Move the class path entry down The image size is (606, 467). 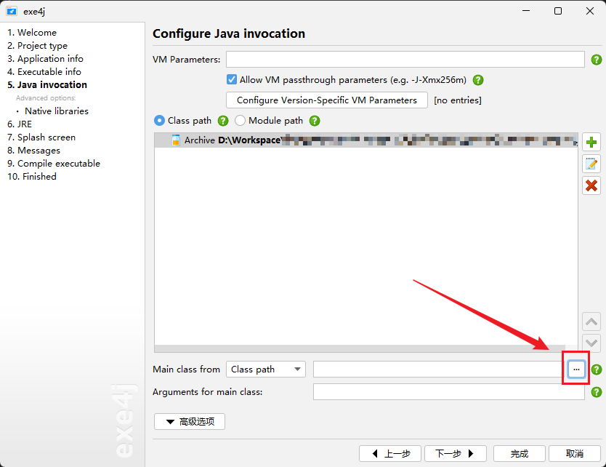[591, 343]
